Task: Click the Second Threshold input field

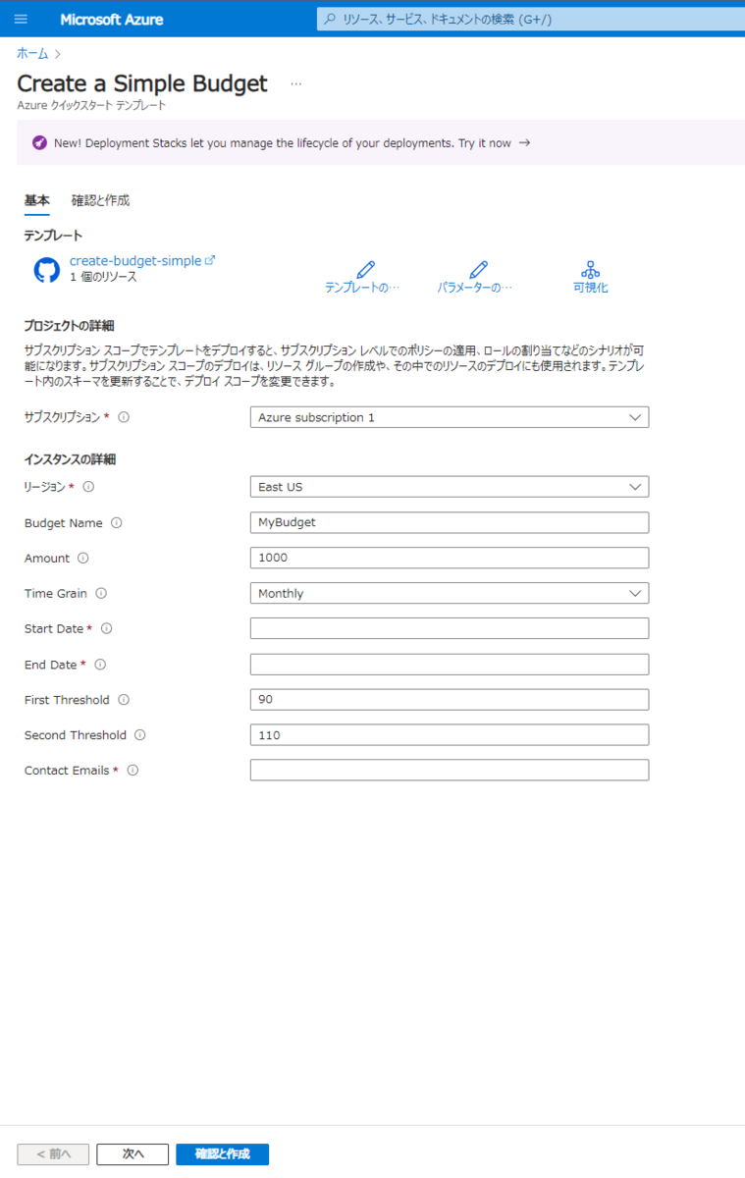Action: pos(450,734)
